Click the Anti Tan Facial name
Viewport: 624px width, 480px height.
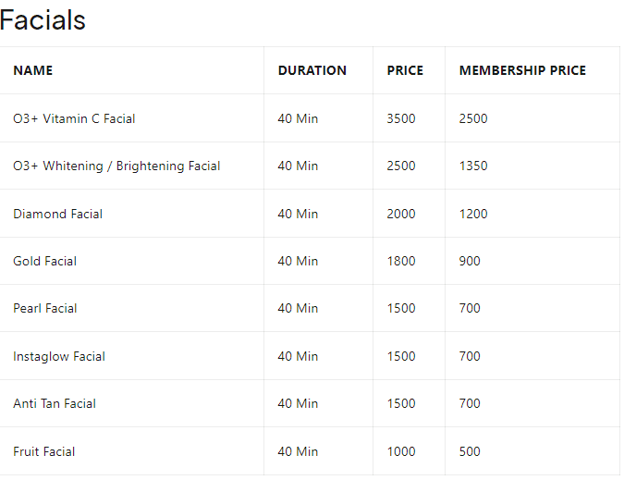[x=55, y=403]
